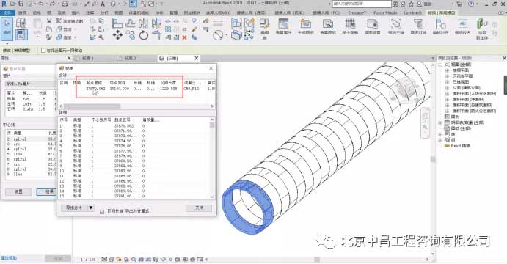The image size is (507, 264).
Task: Click the Copy tool icon beside Move
Action: [x=131, y=35]
